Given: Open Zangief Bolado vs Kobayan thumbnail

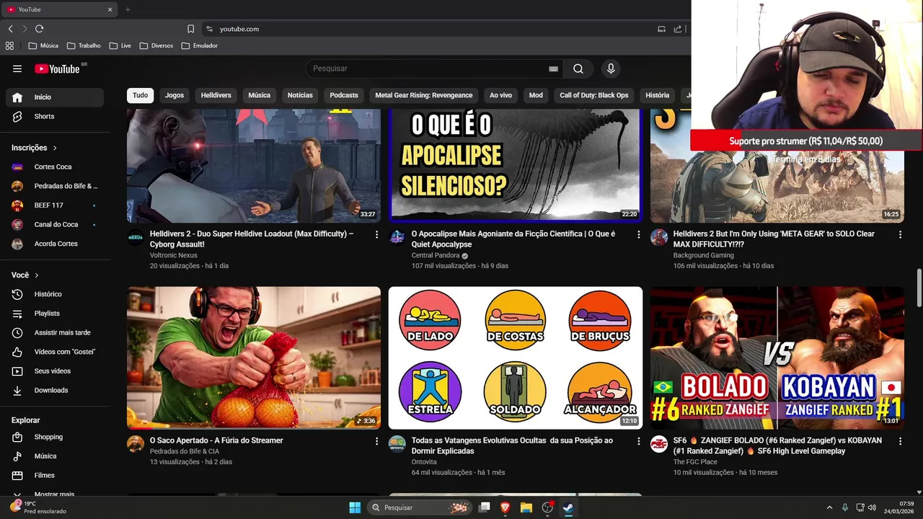Looking at the screenshot, I should 777,358.
